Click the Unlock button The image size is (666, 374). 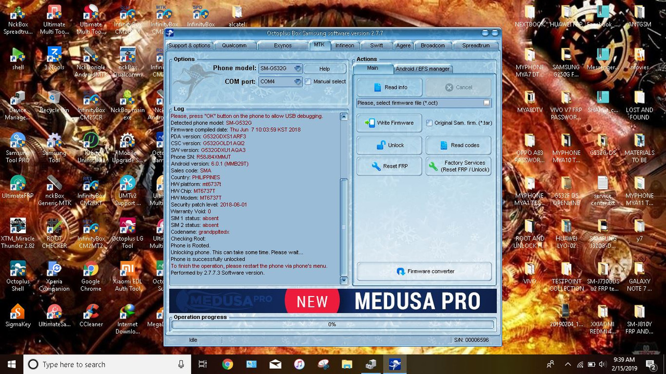389,145
